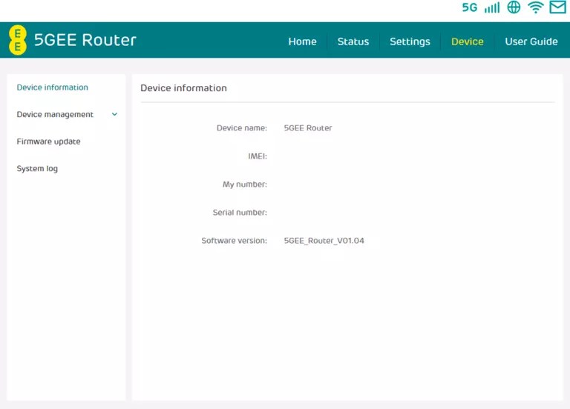The width and height of the screenshot is (570, 409).
Task: Open the System log page
Action: (x=37, y=169)
